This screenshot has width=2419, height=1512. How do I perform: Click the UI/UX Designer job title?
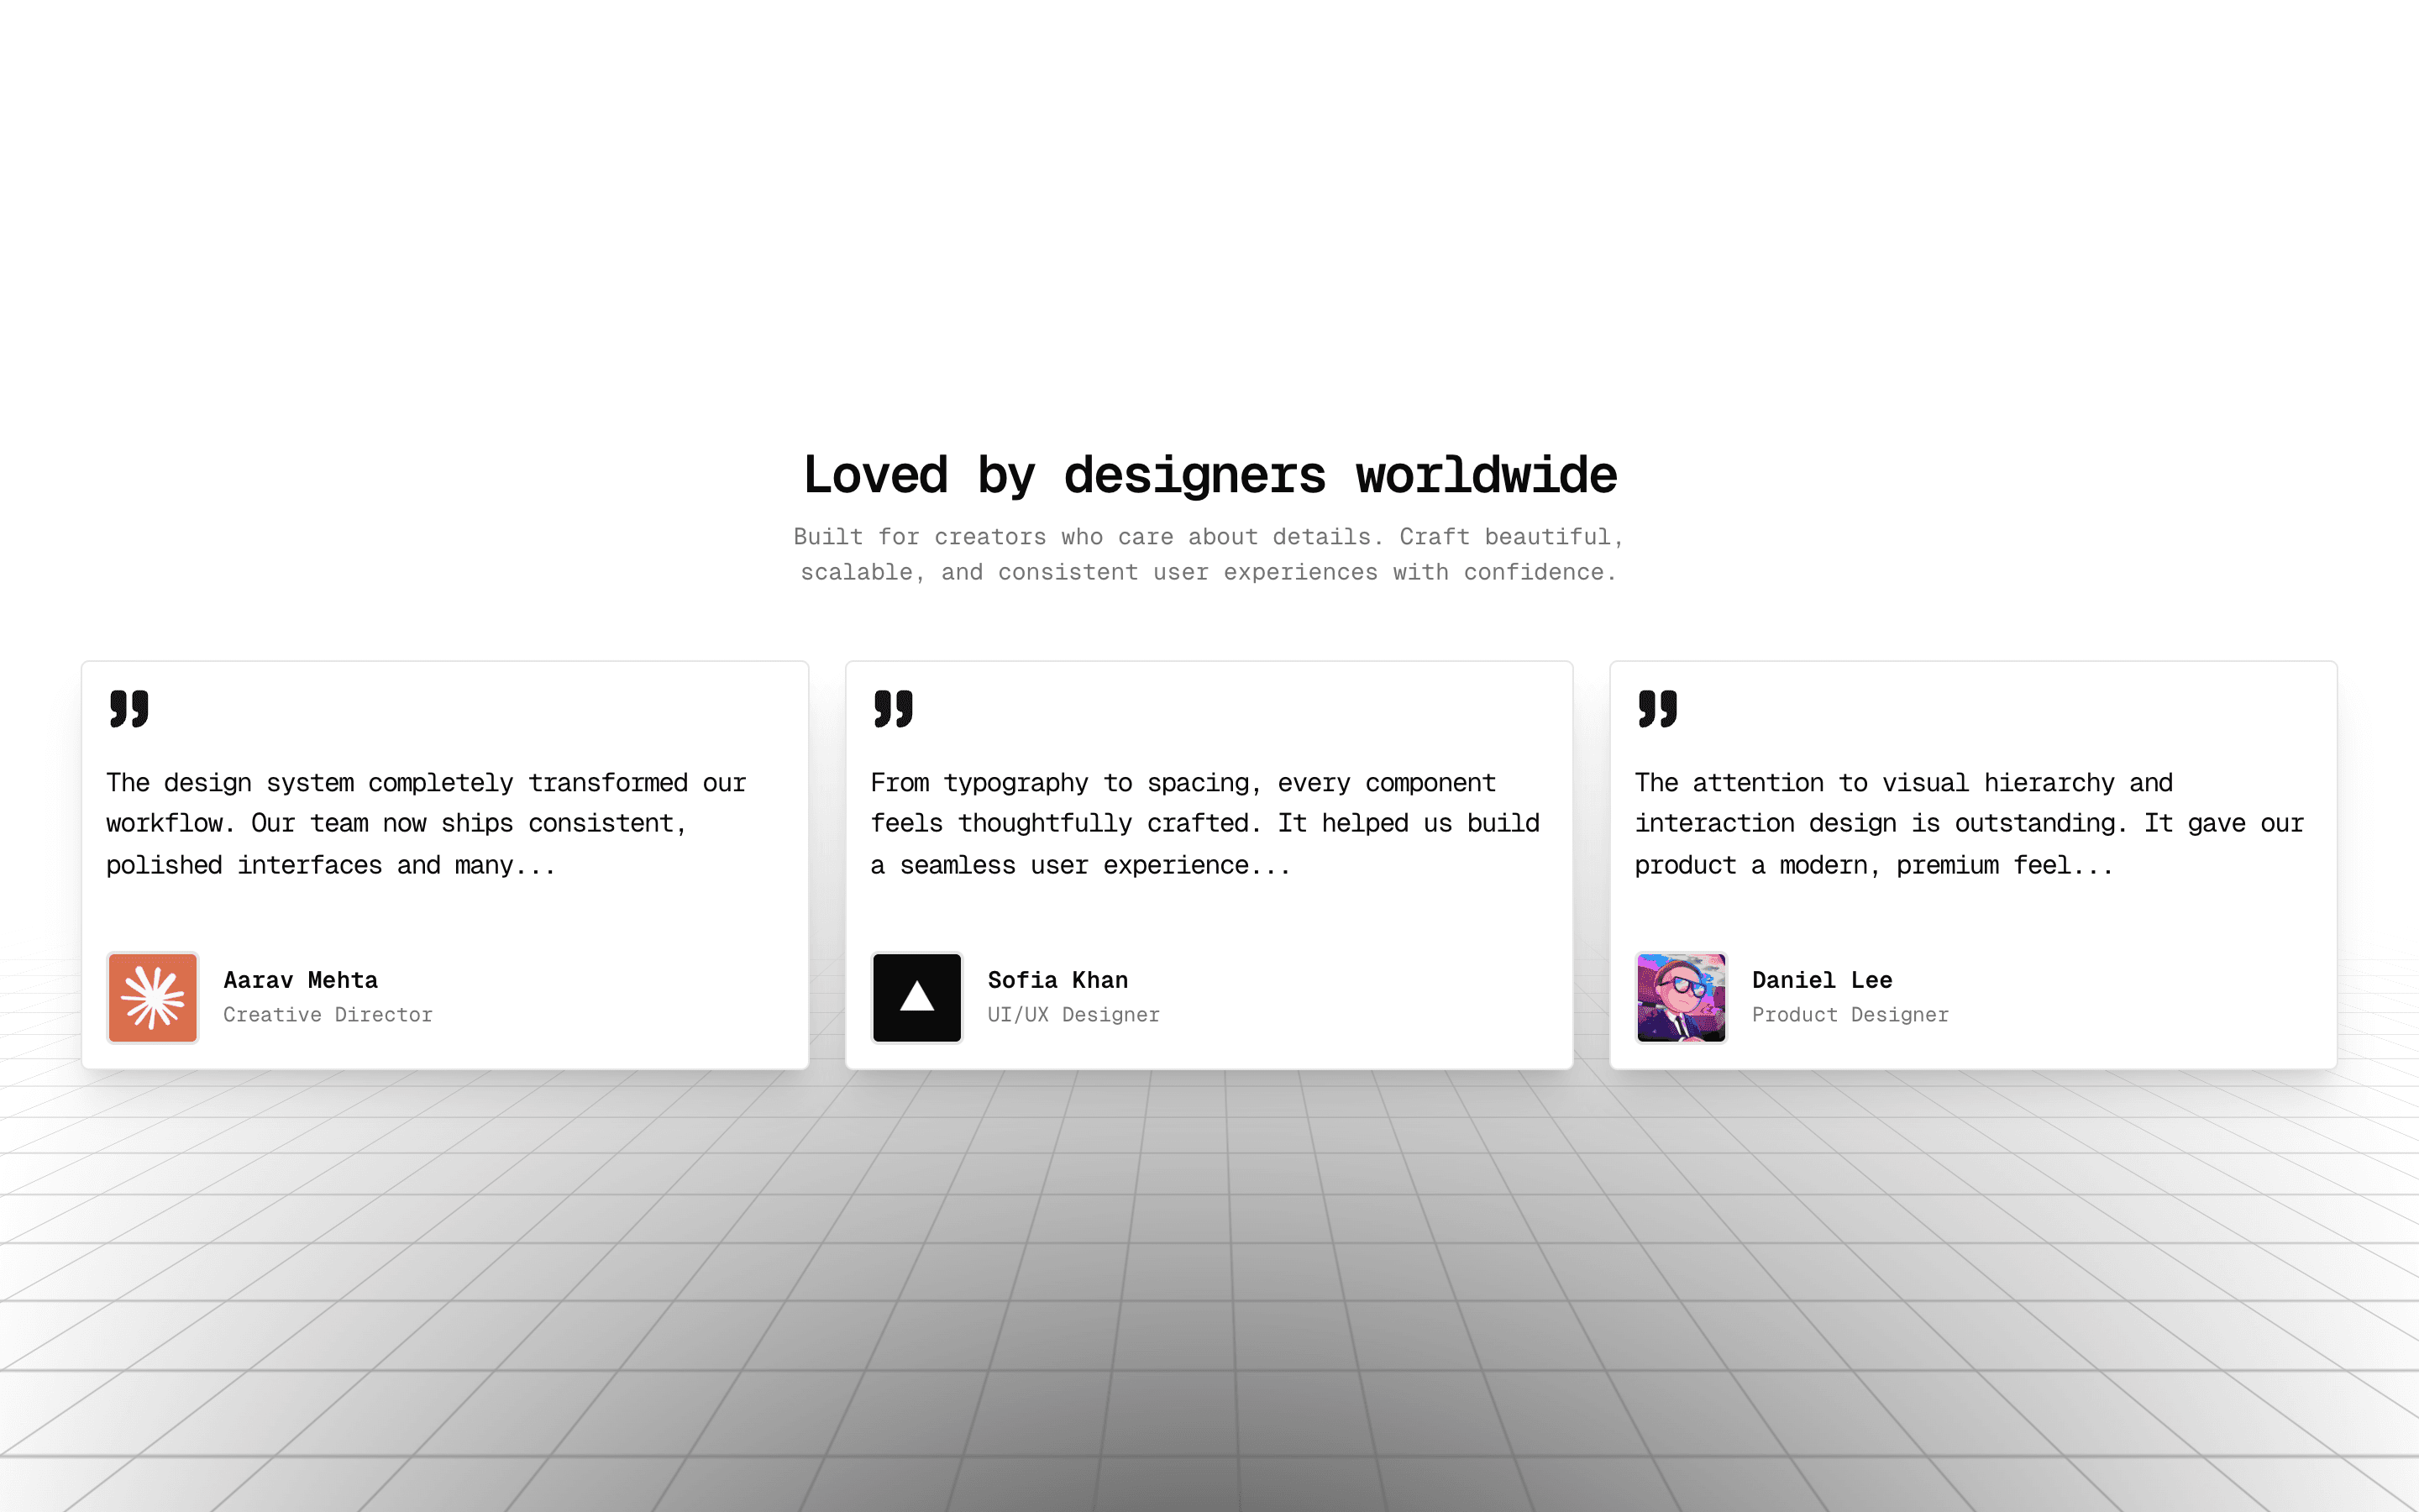(1073, 1015)
